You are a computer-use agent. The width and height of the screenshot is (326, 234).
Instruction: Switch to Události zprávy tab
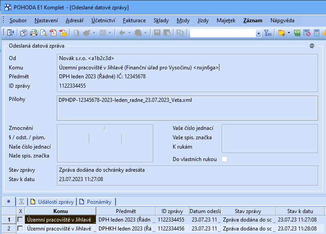coord(52,202)
